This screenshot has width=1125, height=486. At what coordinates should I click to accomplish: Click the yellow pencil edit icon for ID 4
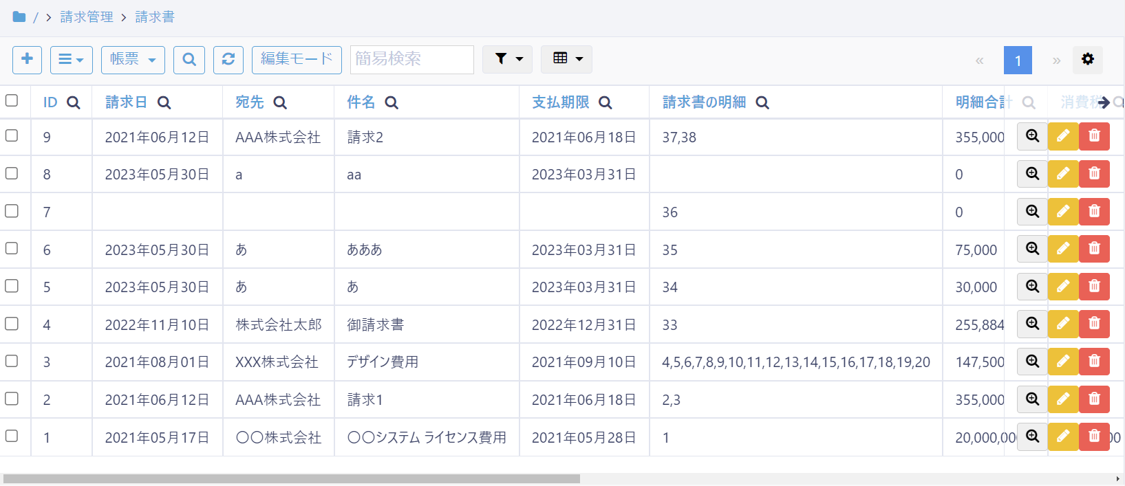point(1062,324)
